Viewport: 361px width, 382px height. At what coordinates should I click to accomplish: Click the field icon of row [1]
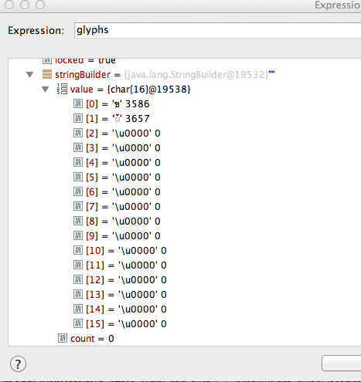pyautogui.click(x=78, y=118)
